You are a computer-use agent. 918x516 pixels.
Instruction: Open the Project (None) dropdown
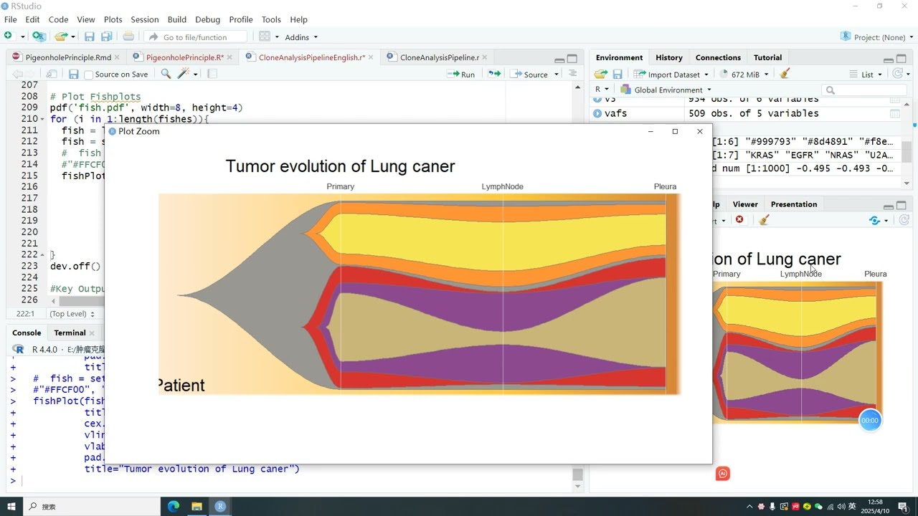[x=878, y=37]
